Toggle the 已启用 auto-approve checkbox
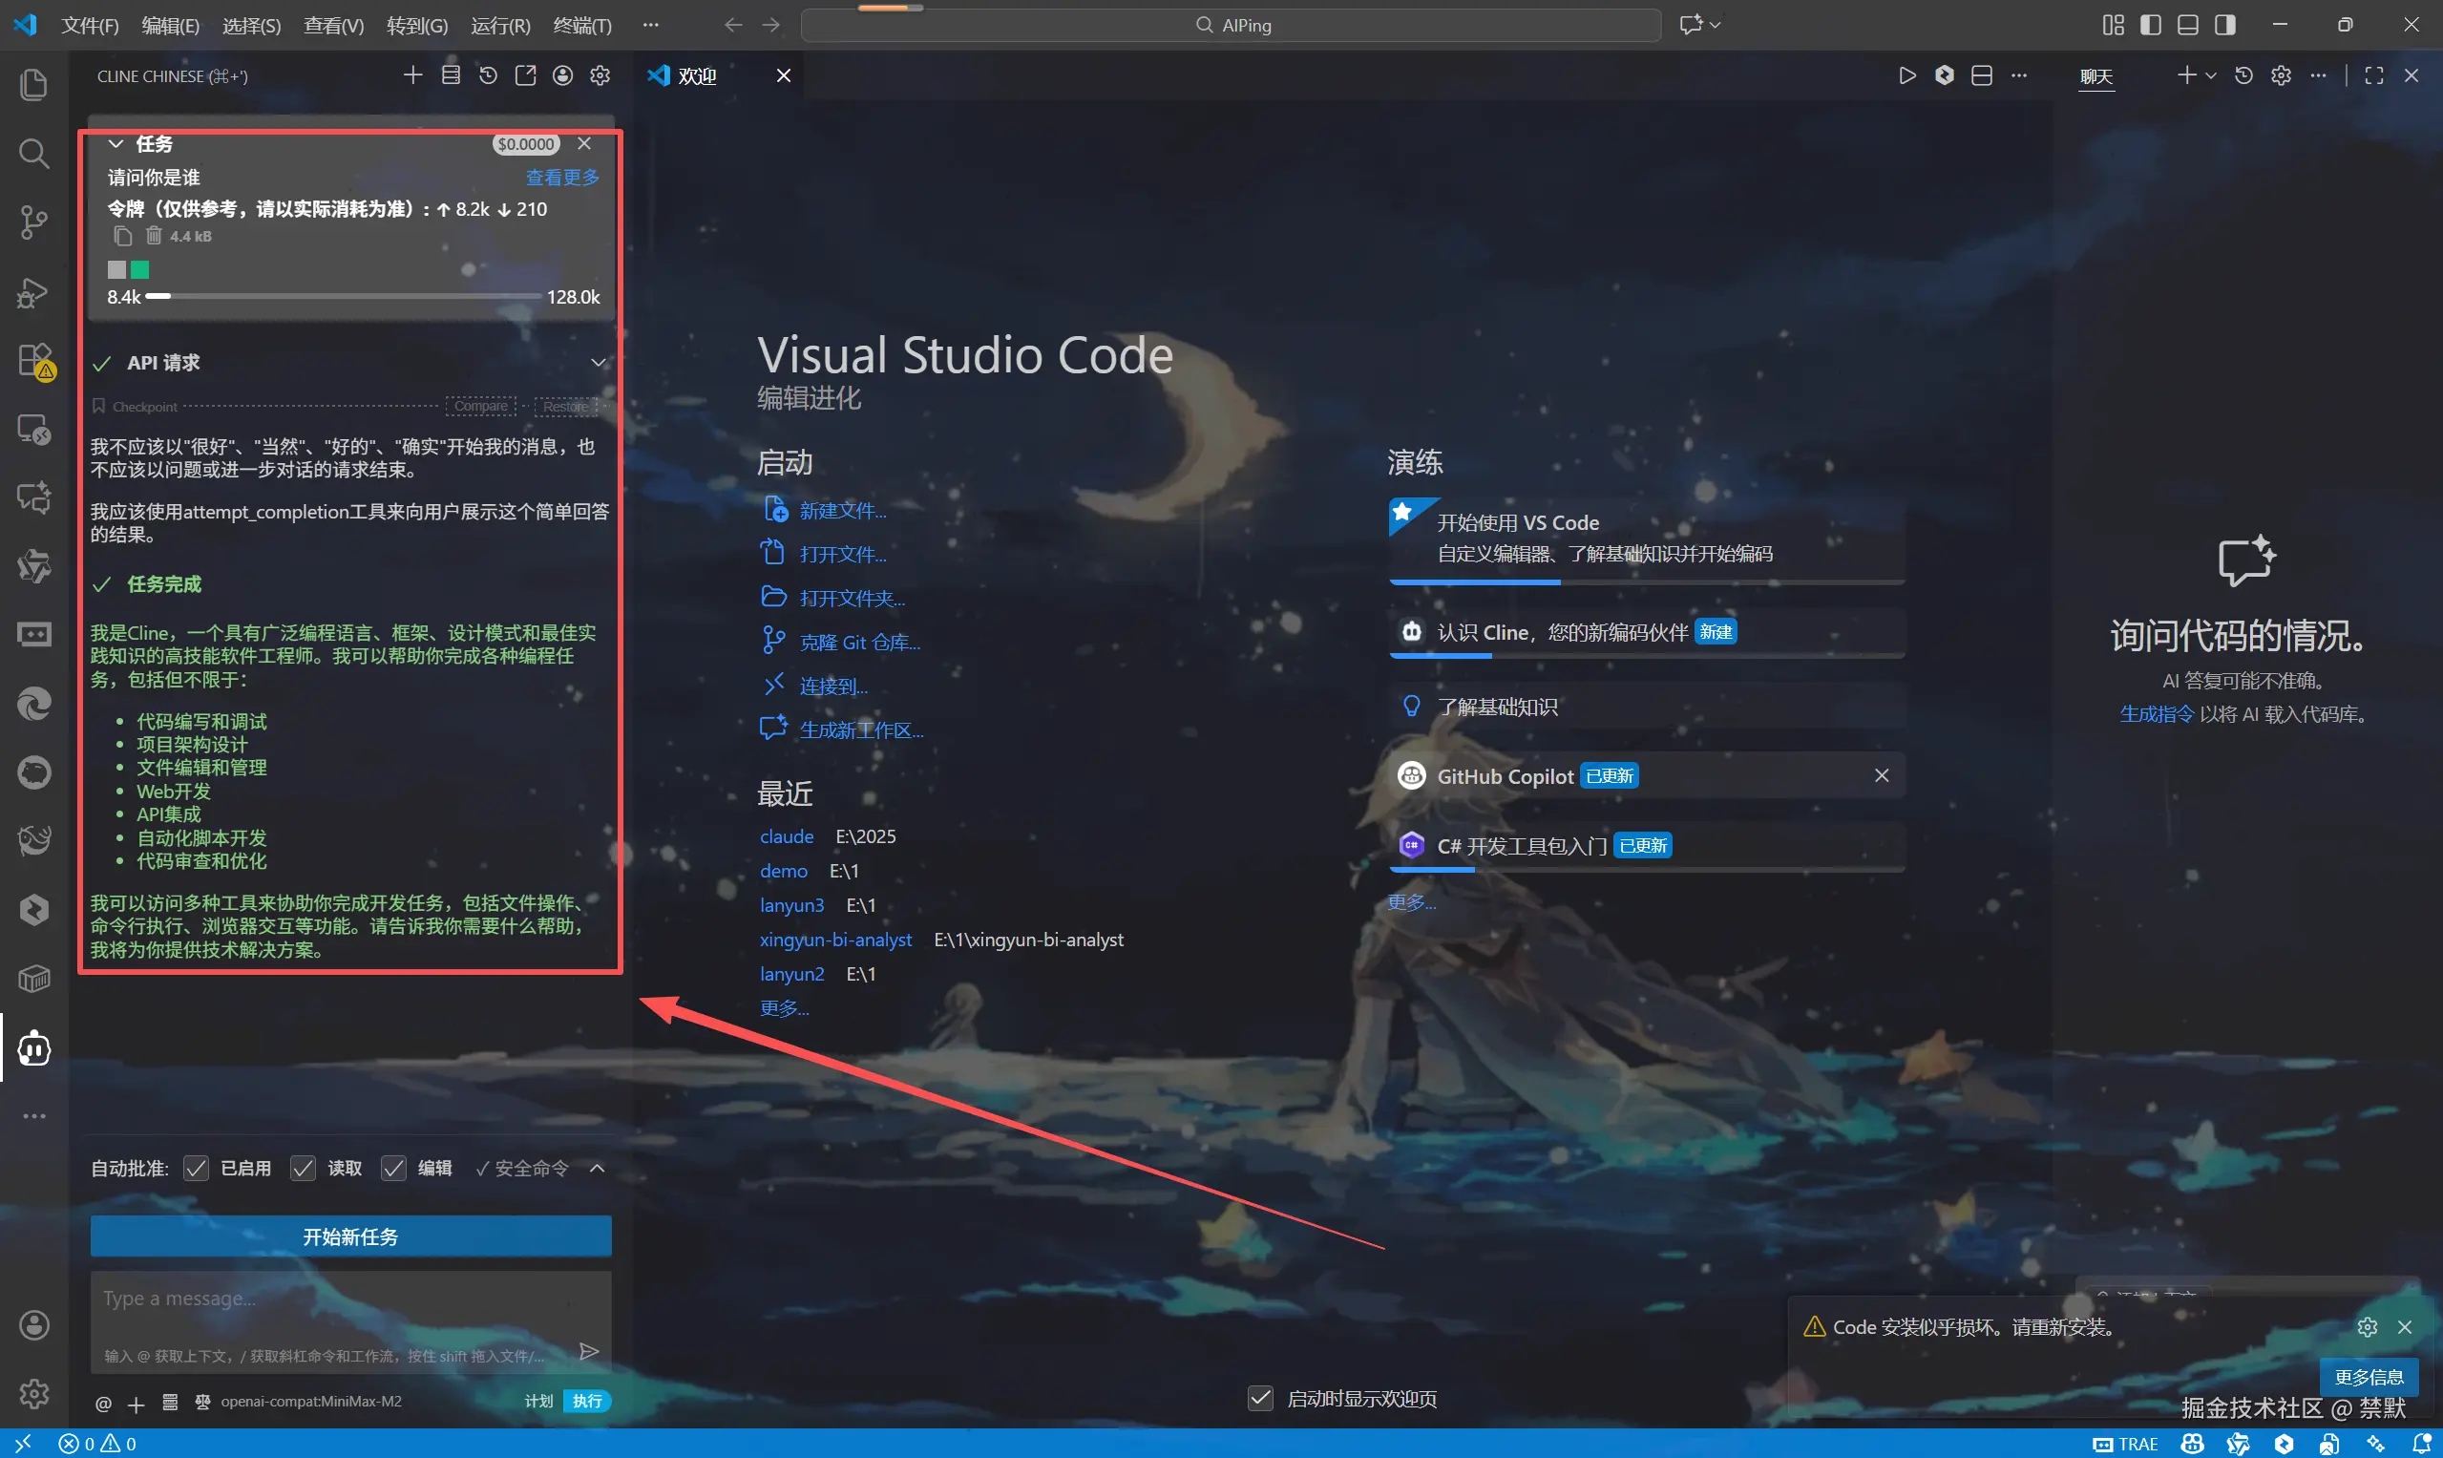 [197, 1168]
